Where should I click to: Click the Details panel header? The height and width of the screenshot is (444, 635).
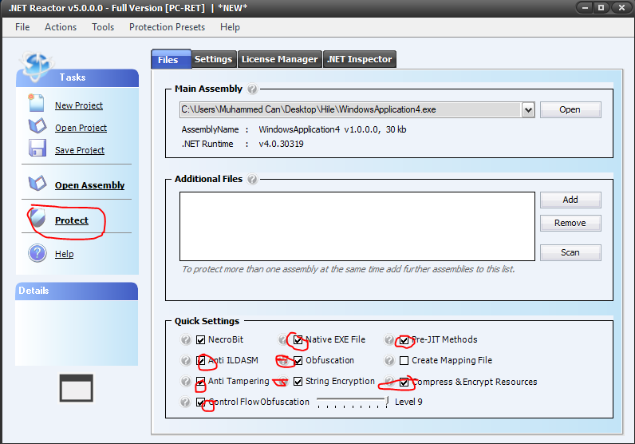(77, 291)
